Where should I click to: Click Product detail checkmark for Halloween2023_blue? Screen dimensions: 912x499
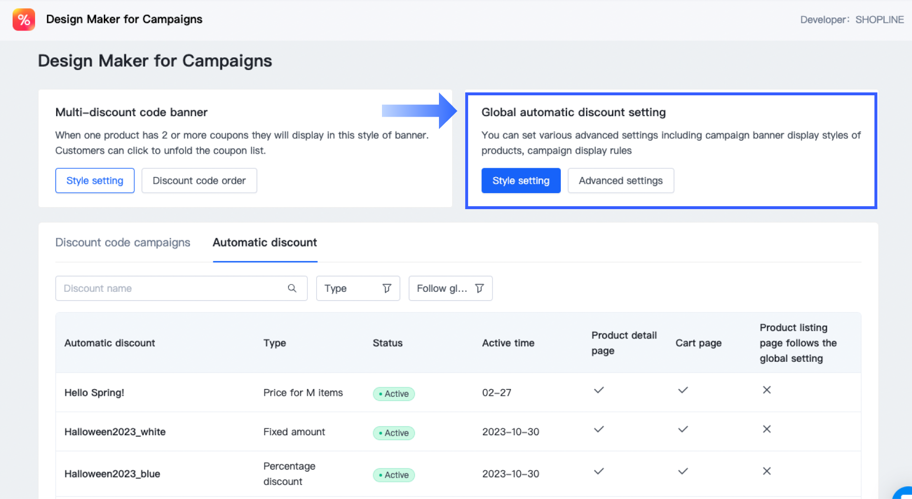(x=599, y=471)
